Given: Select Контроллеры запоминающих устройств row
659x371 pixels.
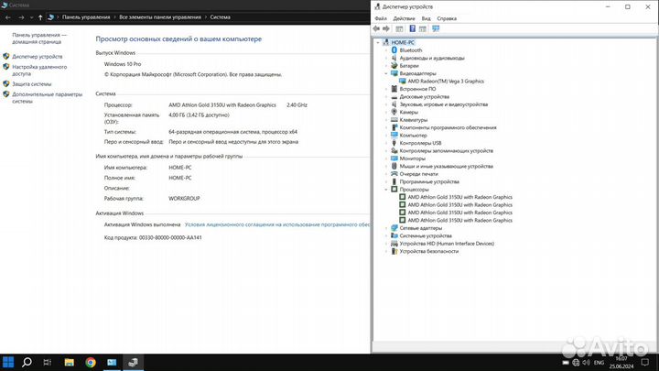Looking at the screenshot, I should pos(447,150).
